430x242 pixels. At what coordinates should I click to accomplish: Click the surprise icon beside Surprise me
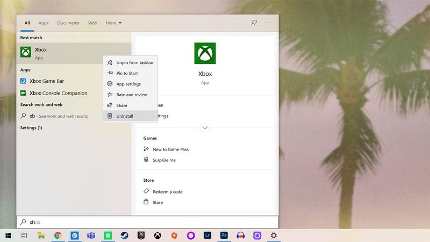146,159
